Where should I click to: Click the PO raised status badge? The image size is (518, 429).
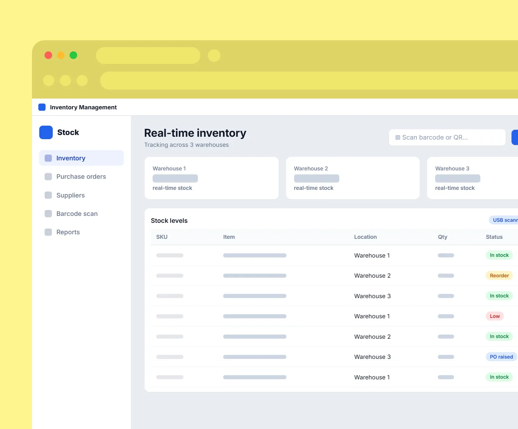click(501, 357)
